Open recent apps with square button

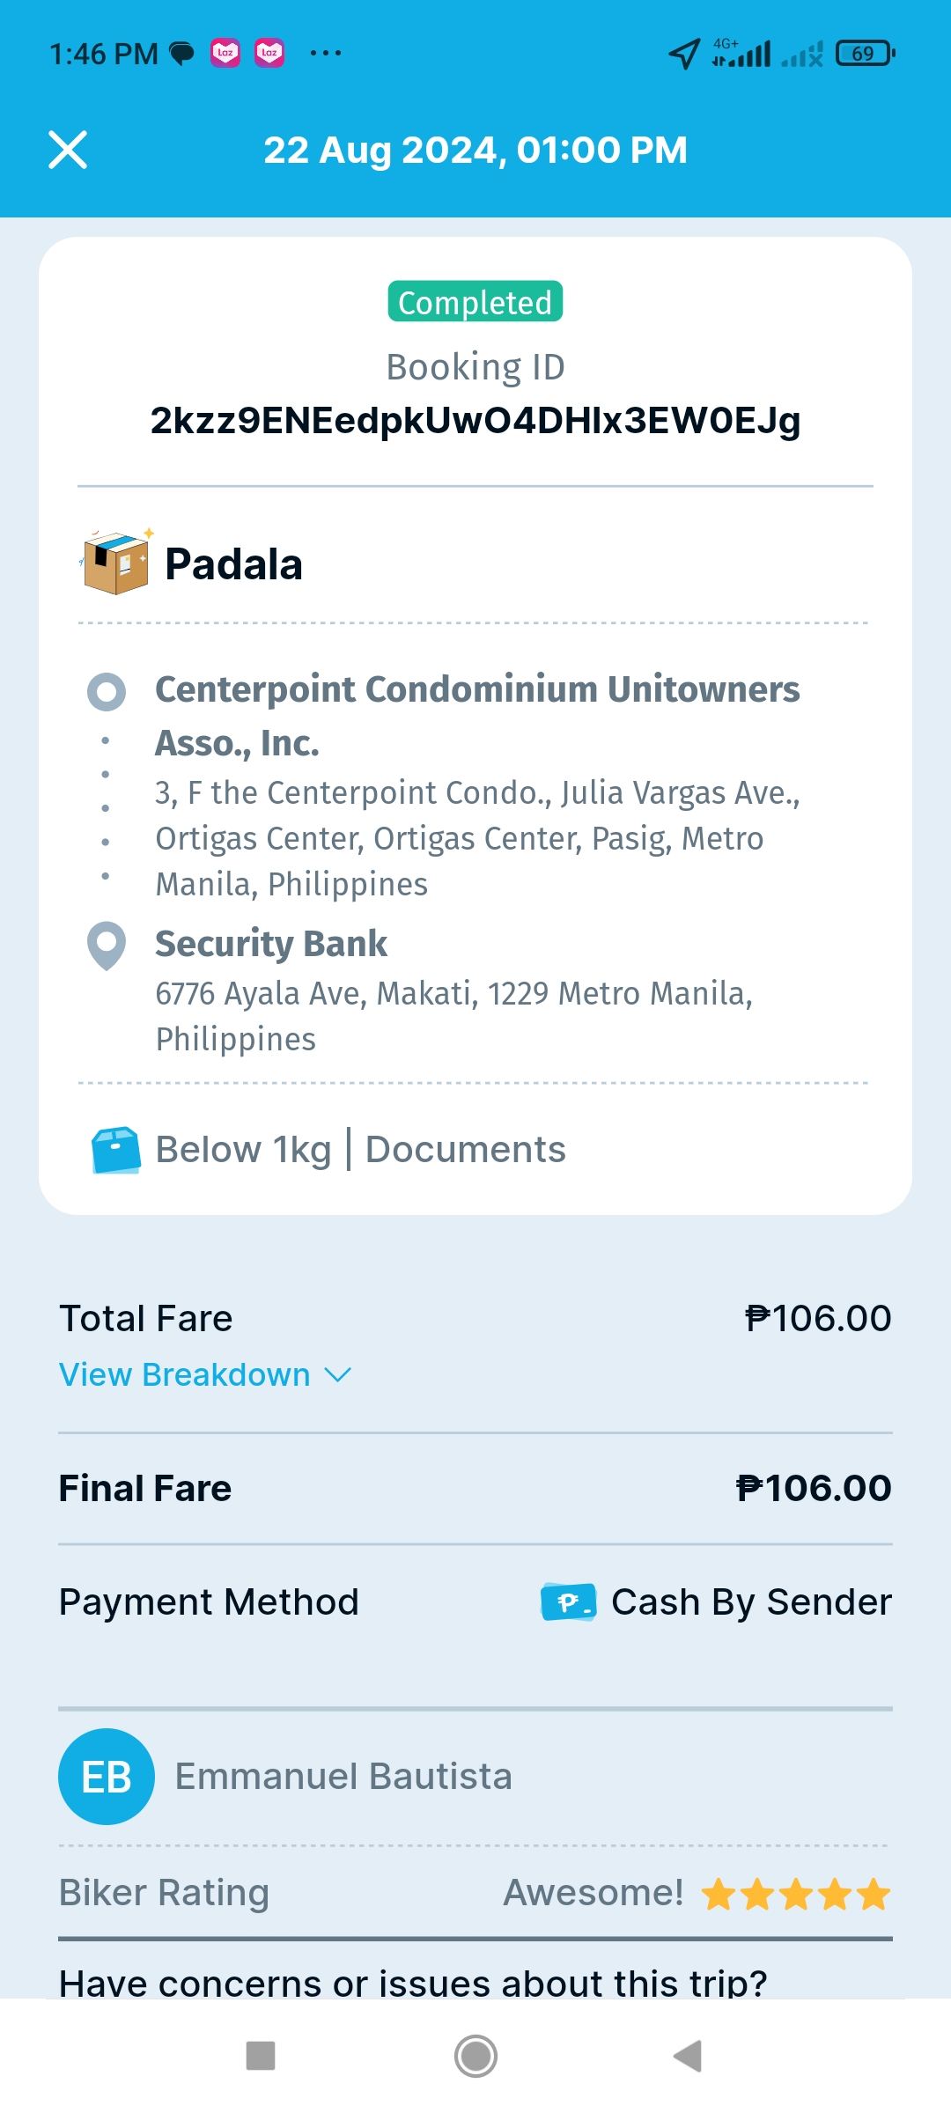[261, 2056]
